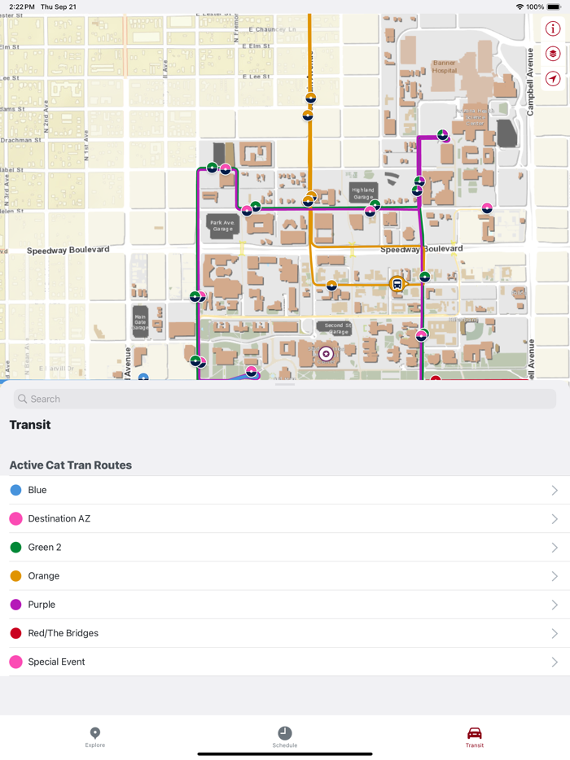Open the map layers button

(x=553, y=54)
